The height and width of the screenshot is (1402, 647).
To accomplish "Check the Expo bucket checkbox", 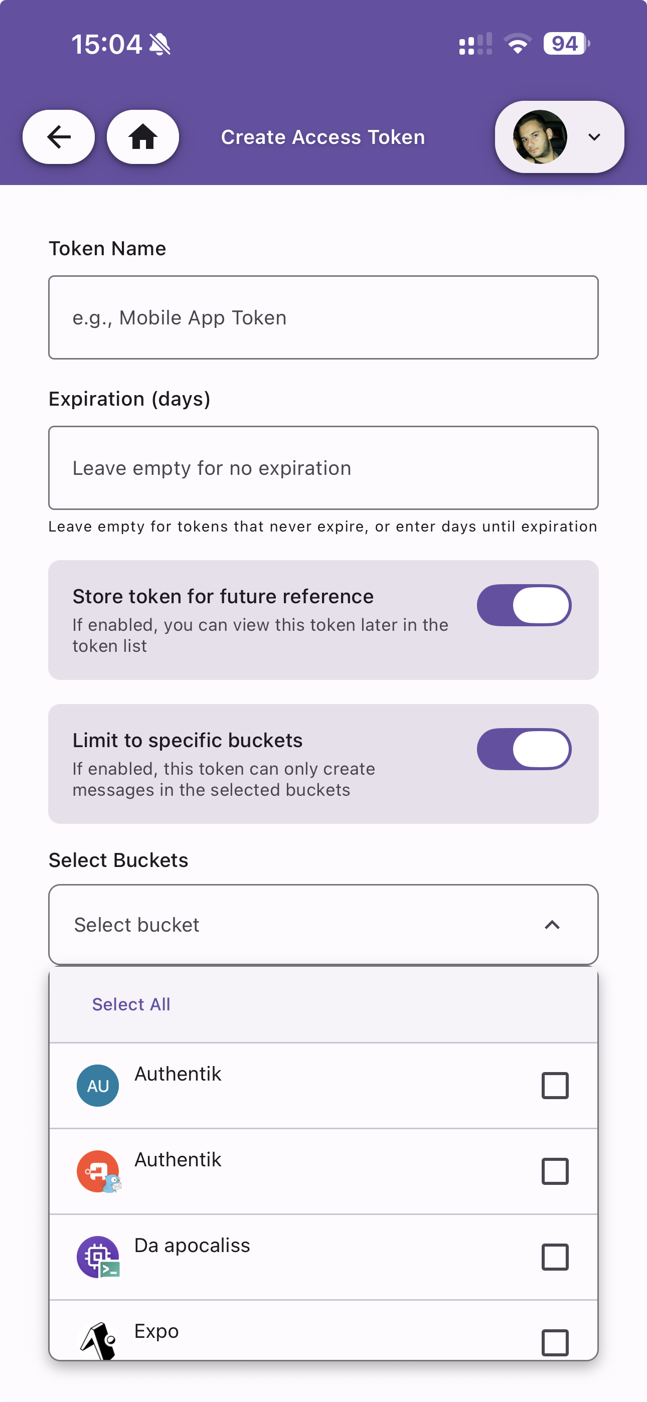I will point(555,1342).
